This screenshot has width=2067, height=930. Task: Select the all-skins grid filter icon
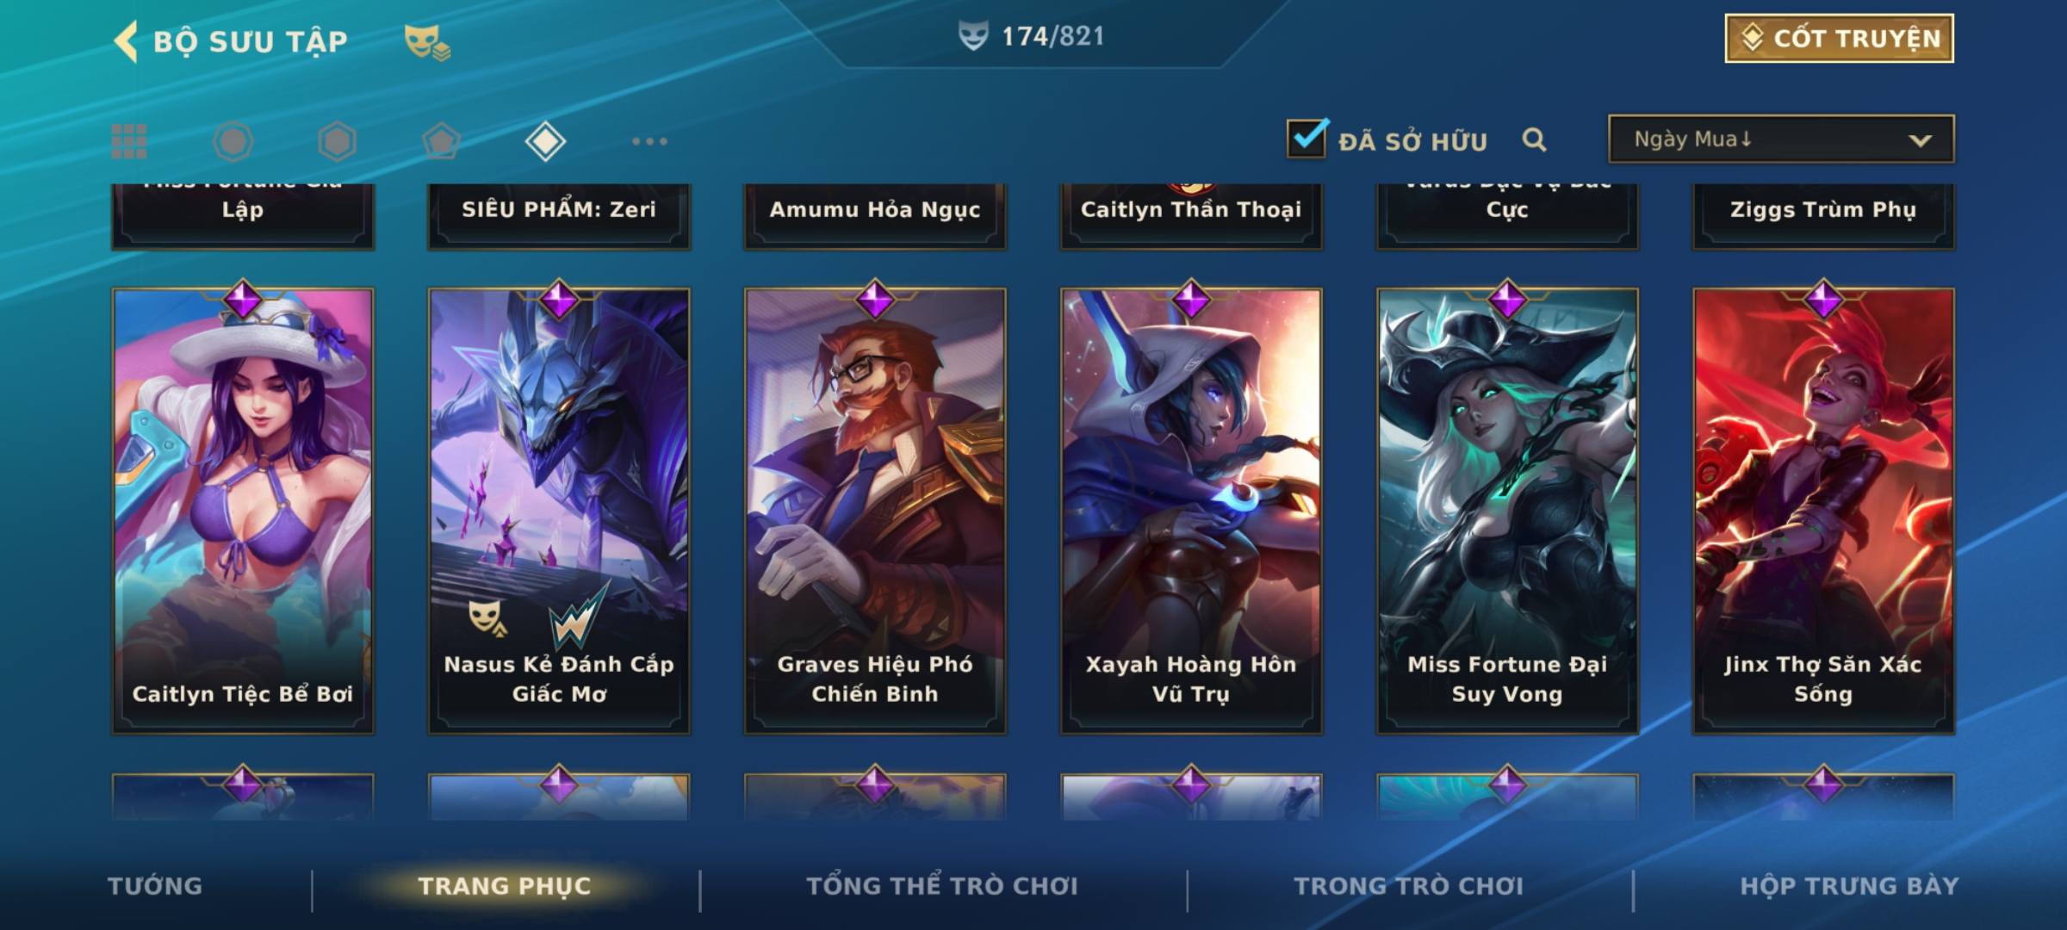129,141
